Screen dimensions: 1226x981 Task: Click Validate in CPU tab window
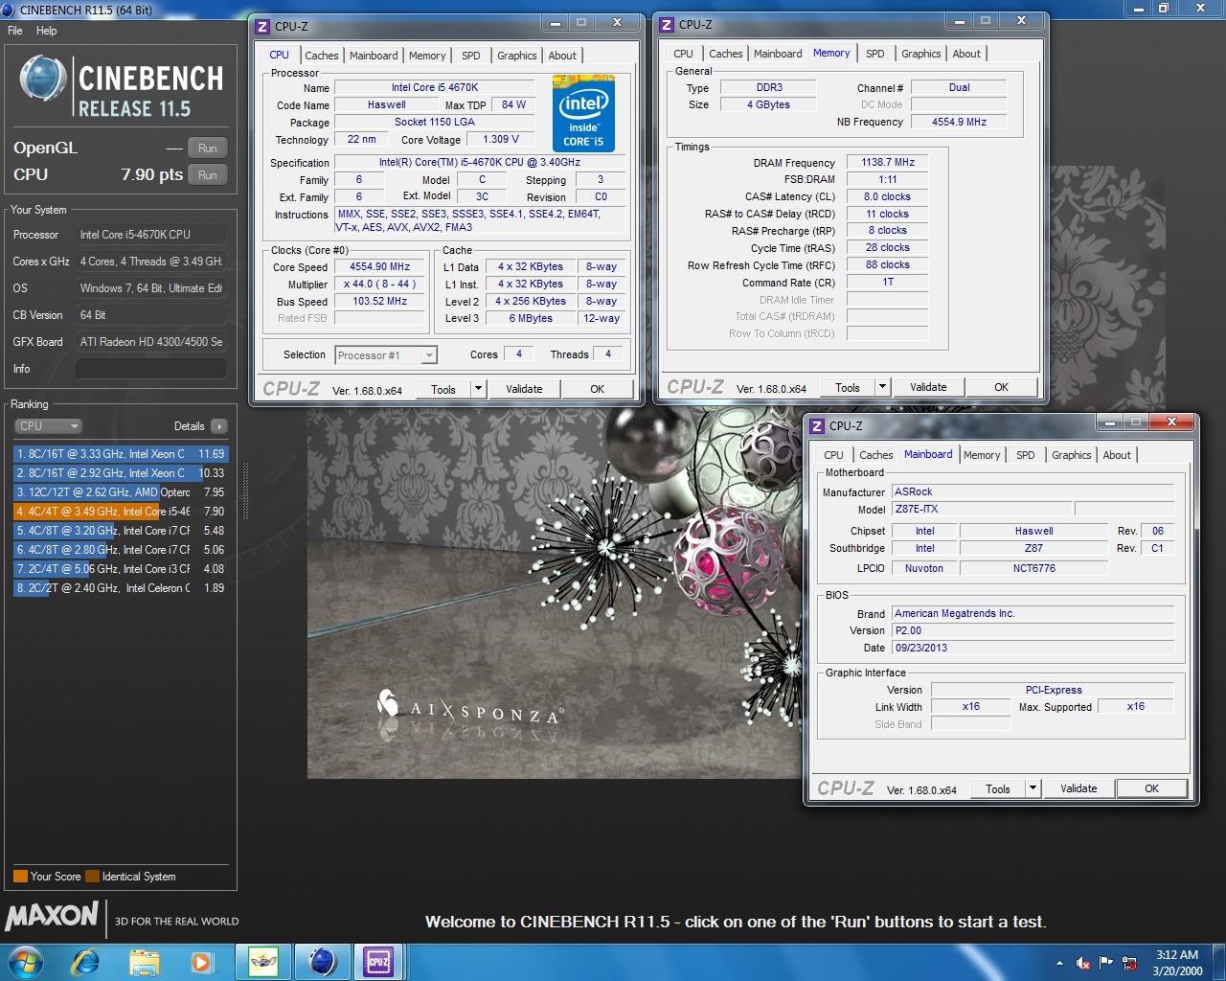[x=524, y=389]
